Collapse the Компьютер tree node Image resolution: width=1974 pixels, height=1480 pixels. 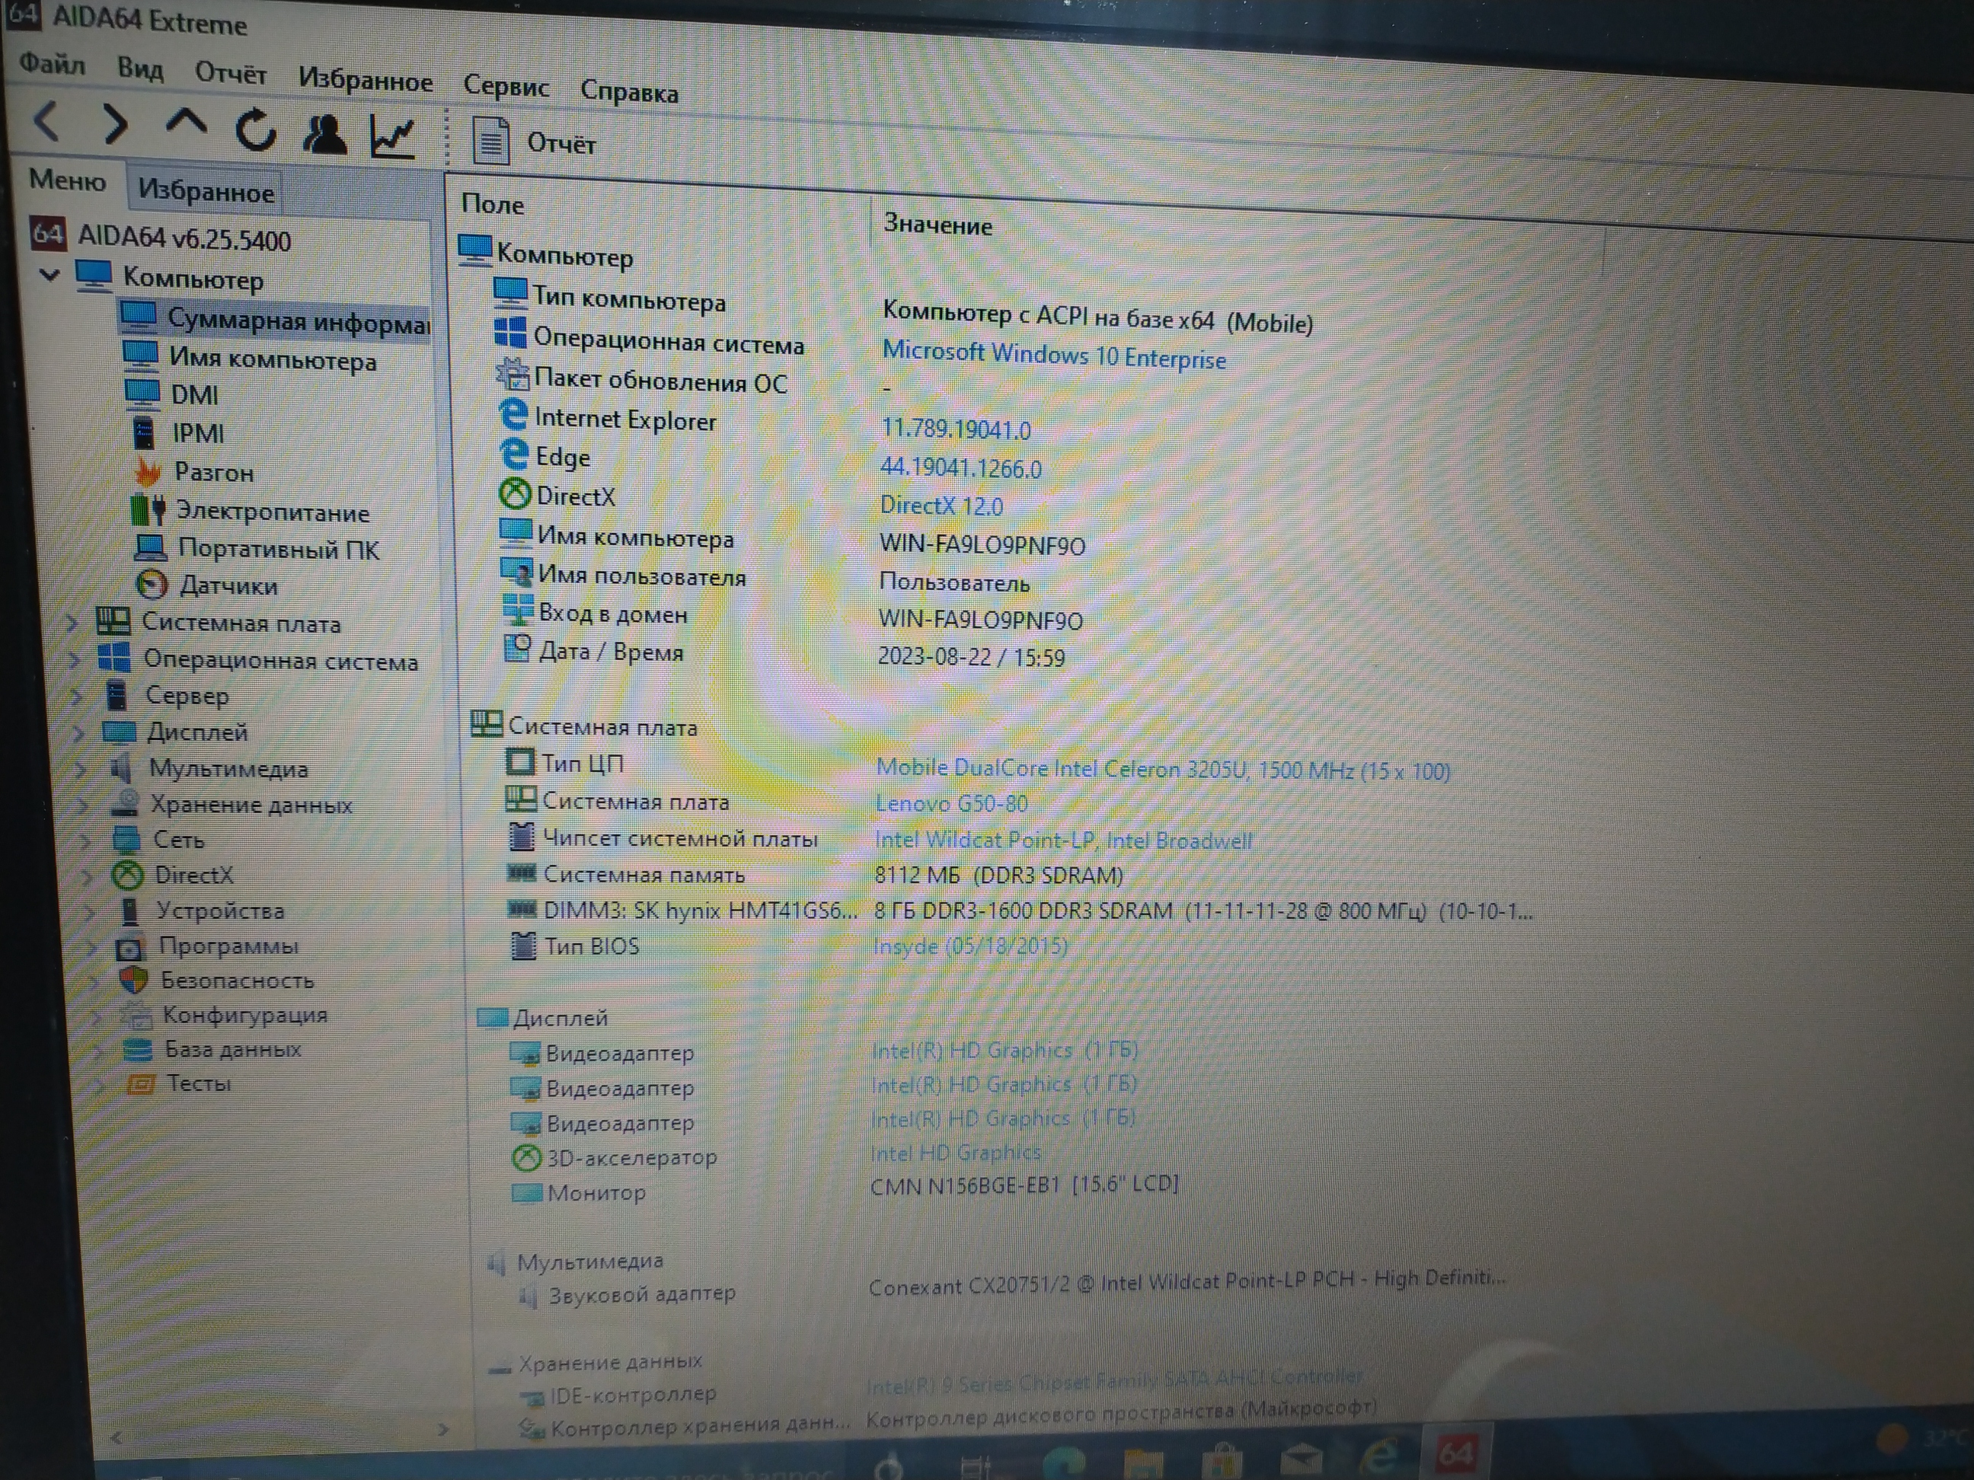coord(50,274)
